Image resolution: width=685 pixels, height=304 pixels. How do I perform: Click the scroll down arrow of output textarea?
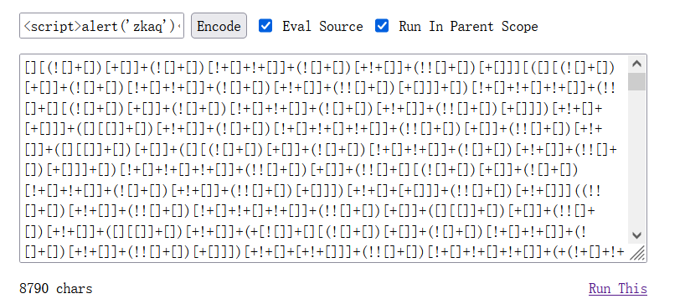(x=636, y=235)
